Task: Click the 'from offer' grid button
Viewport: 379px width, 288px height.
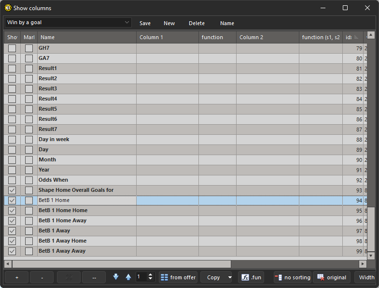Action: [x=178, y=277]
